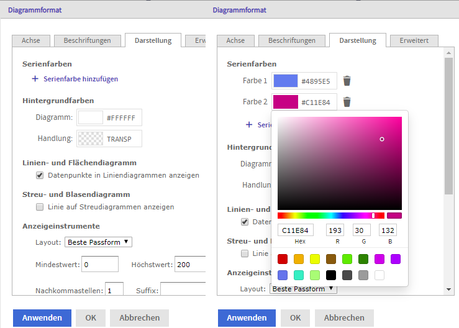The height and width of the screenshot is (328, 459).
Task: Click the Mindestwert input field
Action: (x=99, y=265)
